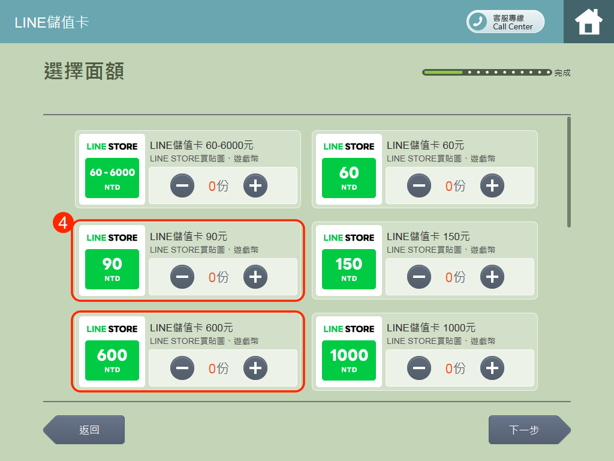Go back with the 返回 button
The image size is (614, 461).
(x=84, y=430)
